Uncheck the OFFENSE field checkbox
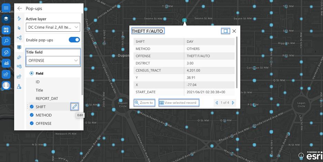Screen dimensions: 323x162 tap(32, 123)
